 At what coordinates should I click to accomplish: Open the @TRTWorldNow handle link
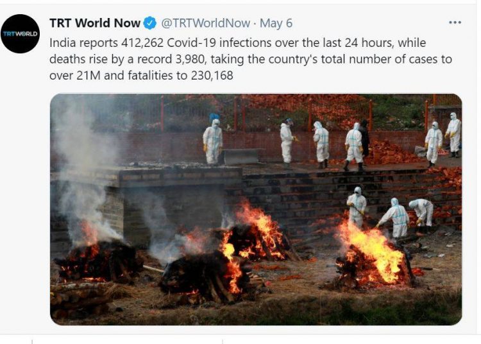pyautogui.click(x=205, y=23)
